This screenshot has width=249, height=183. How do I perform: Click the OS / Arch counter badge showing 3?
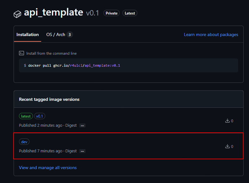70,34
